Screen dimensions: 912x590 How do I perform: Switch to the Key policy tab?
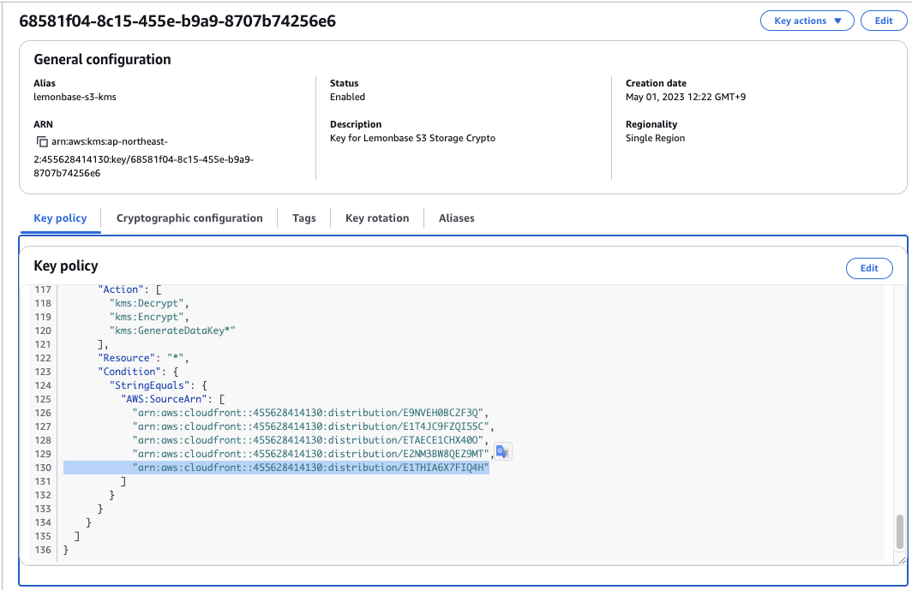click(60, 218)
